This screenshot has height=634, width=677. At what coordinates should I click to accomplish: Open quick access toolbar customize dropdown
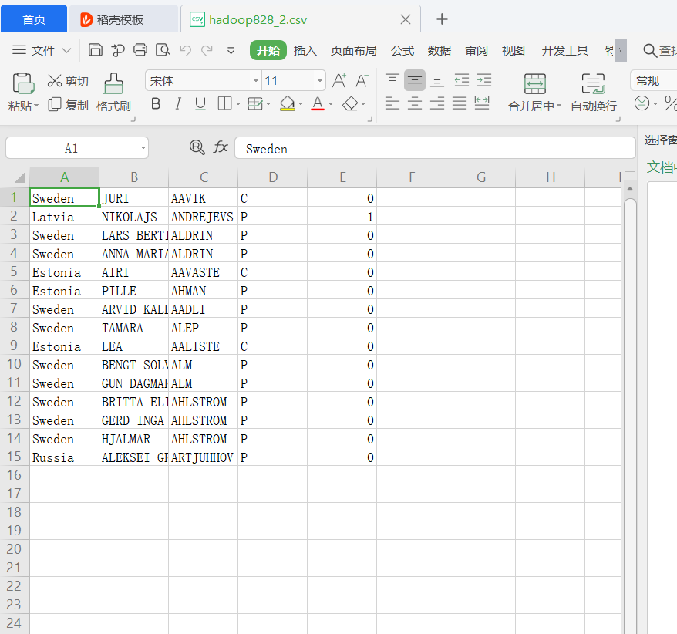pyautogui.click(x=231, y=51)
